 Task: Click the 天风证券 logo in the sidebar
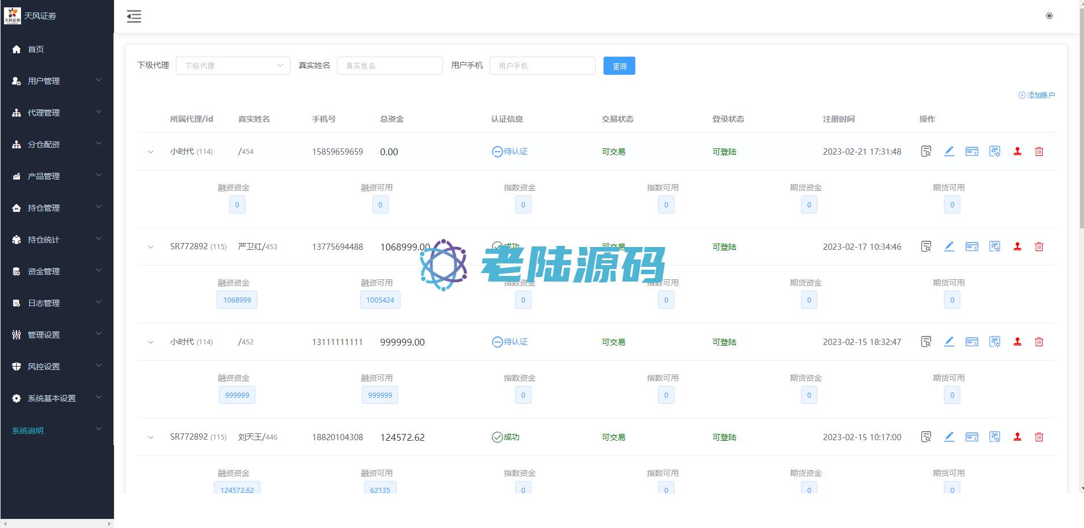[12, 16]
